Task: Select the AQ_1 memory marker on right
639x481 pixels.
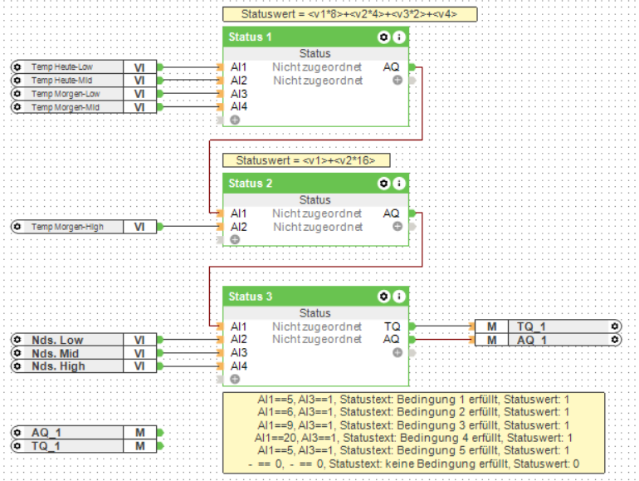Action: (548, 340)
